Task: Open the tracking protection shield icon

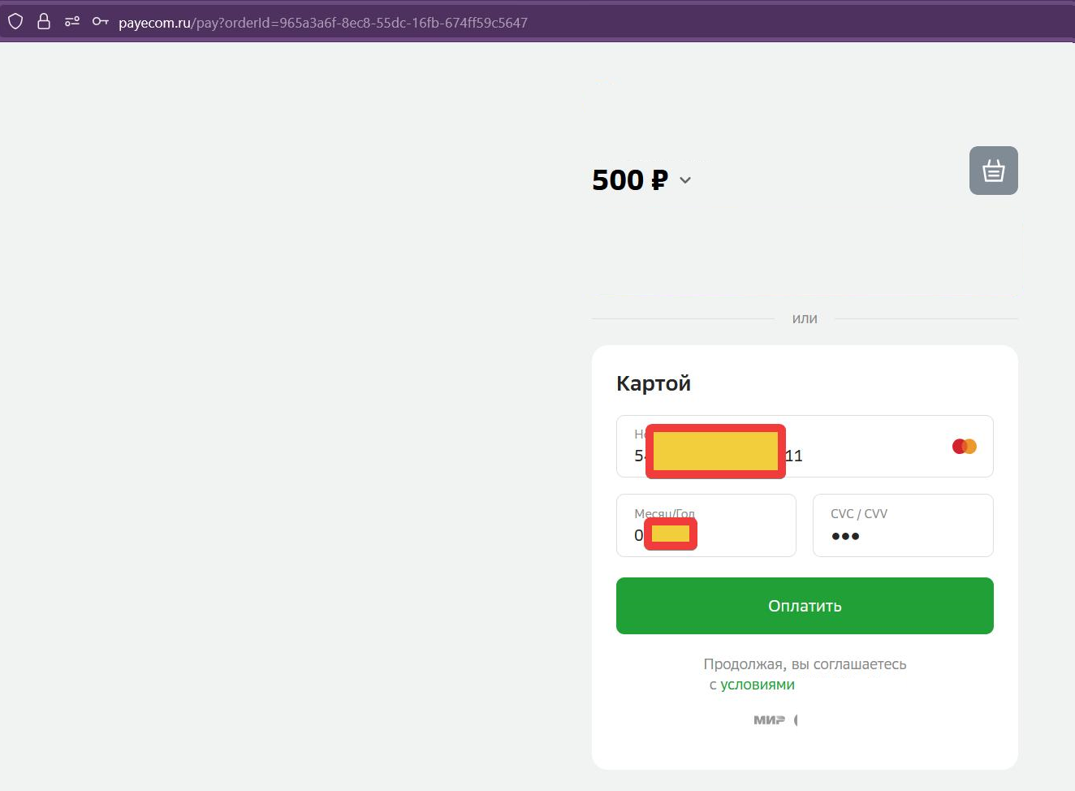Action: click(15, 22)
